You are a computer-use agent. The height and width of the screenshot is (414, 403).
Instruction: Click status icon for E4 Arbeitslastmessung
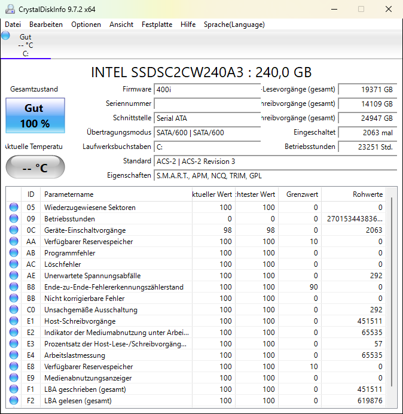click(14, 355)
